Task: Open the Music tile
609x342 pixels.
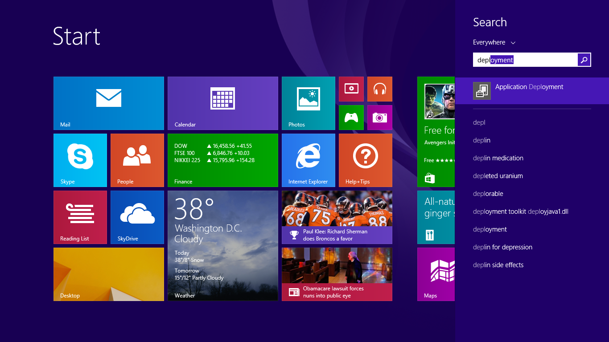Action: click(380, 89)
